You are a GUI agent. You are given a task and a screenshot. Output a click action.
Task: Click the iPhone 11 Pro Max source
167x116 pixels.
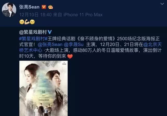click(83, 15)
